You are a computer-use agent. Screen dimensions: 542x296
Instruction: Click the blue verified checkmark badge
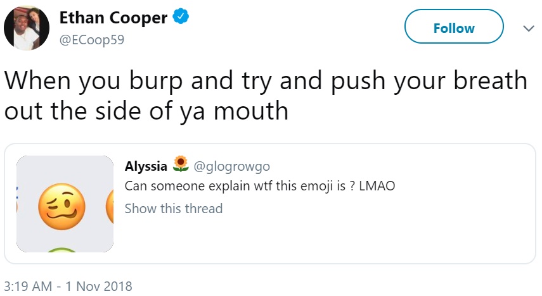[181, 16]
